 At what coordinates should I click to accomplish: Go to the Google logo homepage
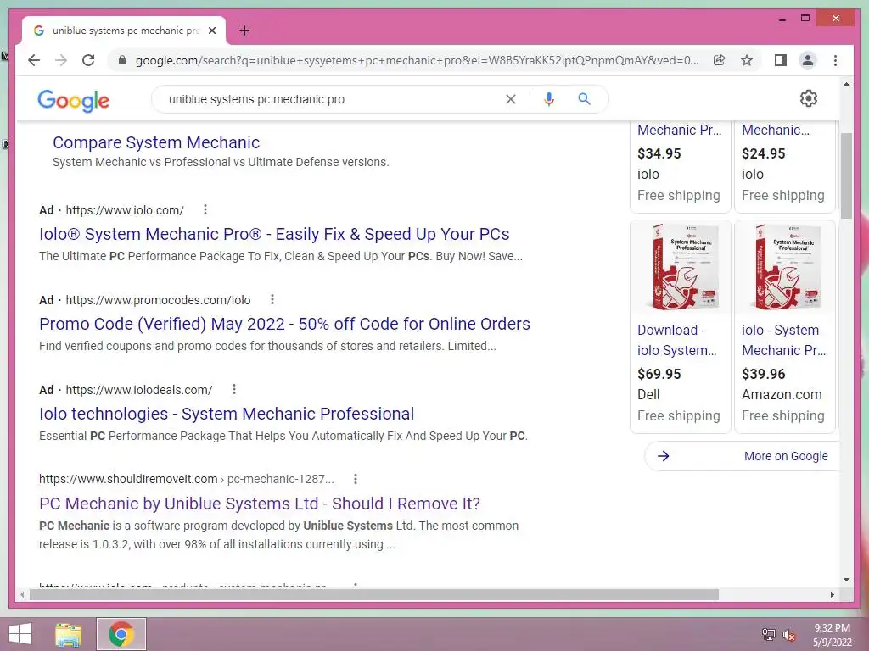(x=73, y=100)
